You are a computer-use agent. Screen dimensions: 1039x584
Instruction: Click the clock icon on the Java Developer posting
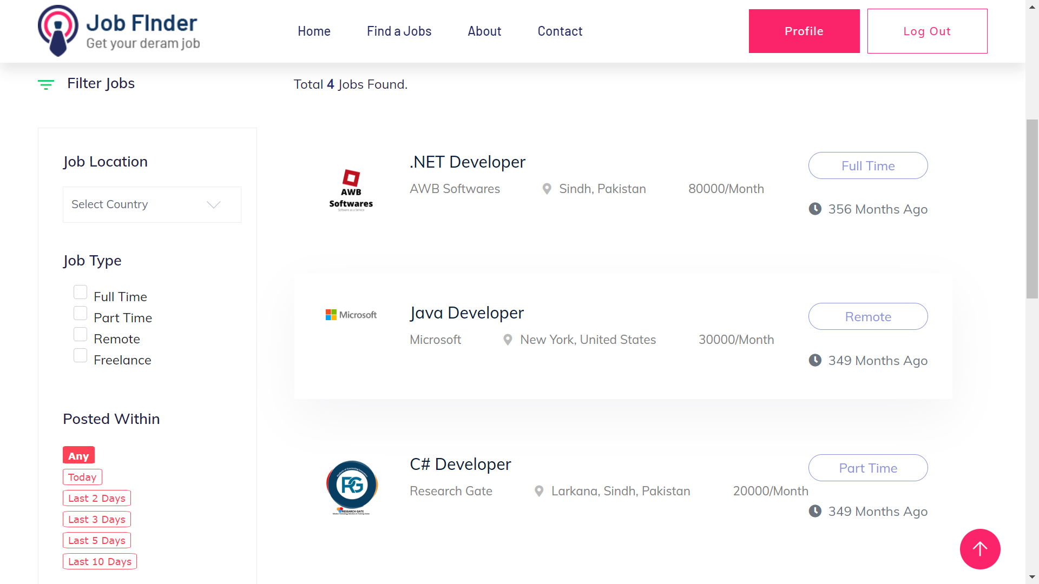click(x=815, y=360)
